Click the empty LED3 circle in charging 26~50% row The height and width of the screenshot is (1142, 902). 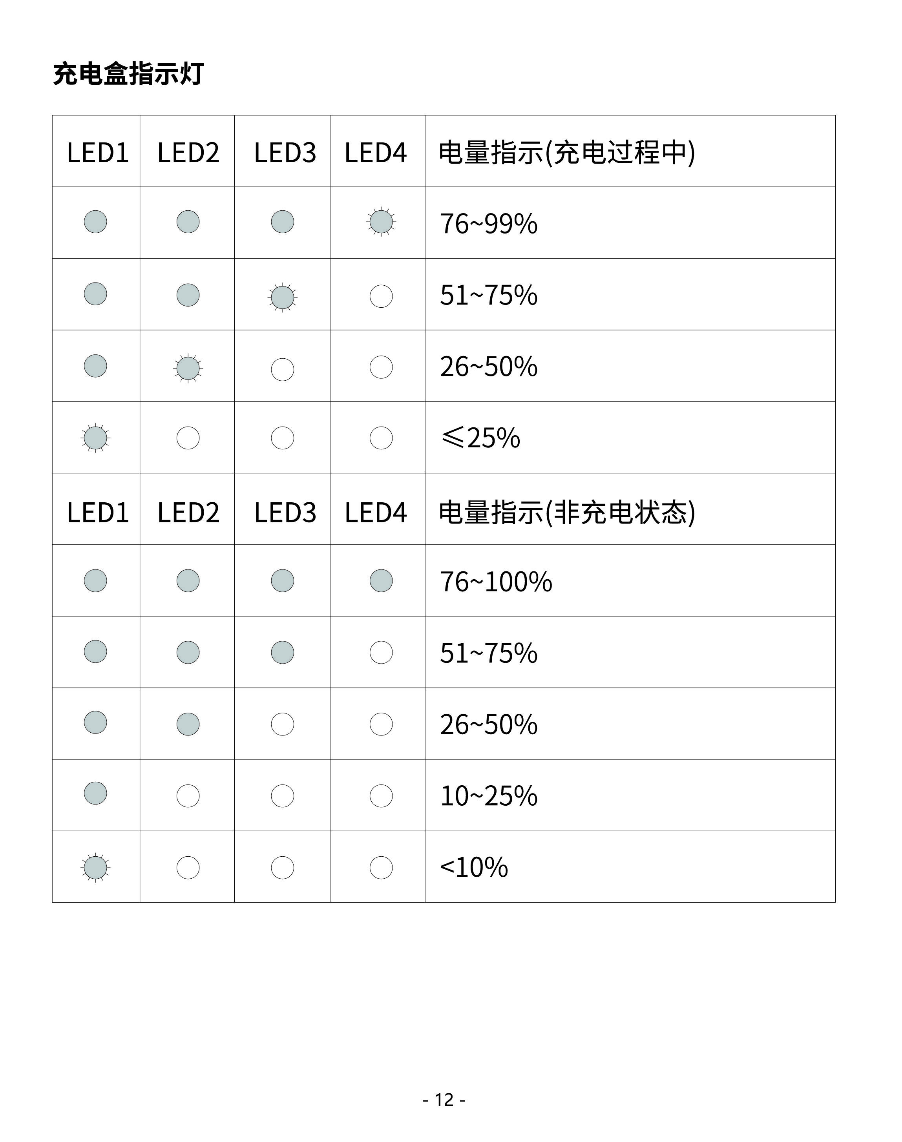point(283,370)
